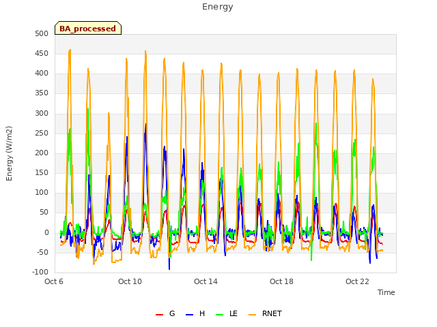This screenshot has height=327, width=437.
Task: Click the BA_processed annotation tag
Action: tap(88, 28)
